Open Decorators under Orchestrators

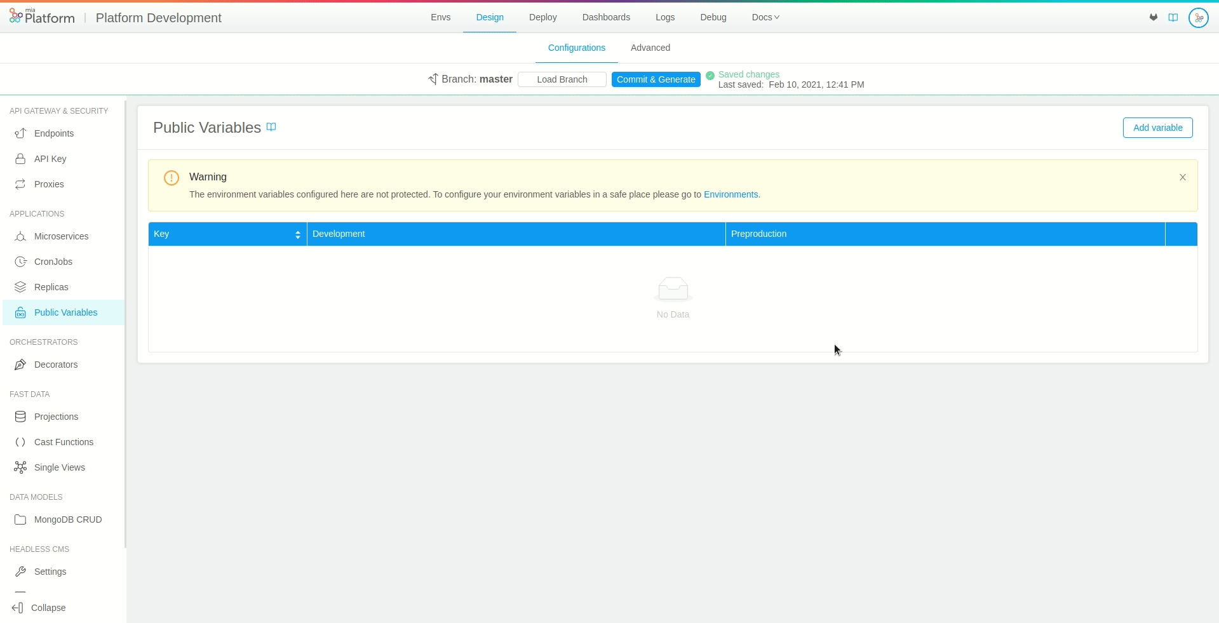(54, 365)
